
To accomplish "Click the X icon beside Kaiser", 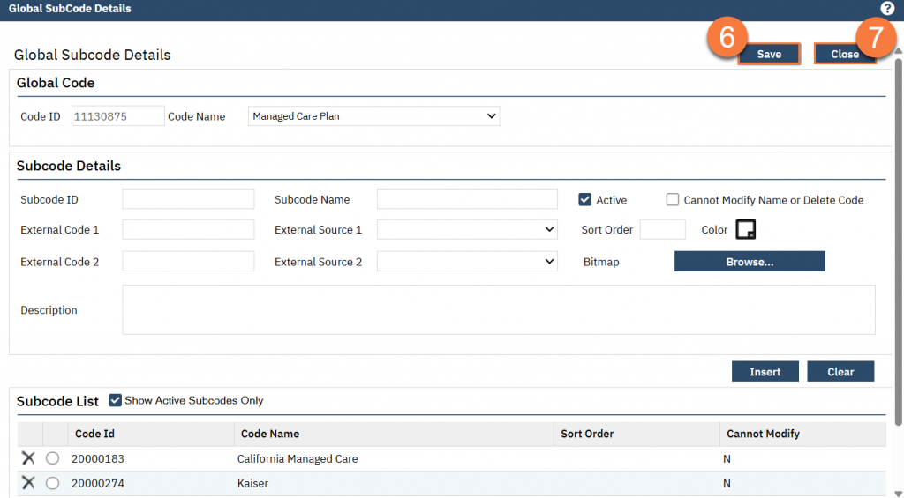I will pyautogui.click(x=28, y=483).
